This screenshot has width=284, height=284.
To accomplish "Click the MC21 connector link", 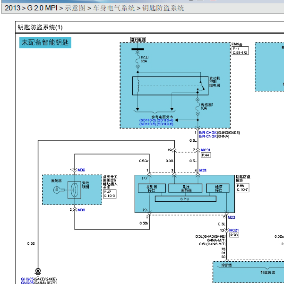I will click(x=234, y=230).
